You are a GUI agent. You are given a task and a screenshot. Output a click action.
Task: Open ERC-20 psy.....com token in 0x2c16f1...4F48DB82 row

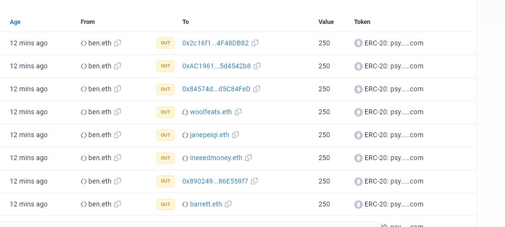[394, 43]
